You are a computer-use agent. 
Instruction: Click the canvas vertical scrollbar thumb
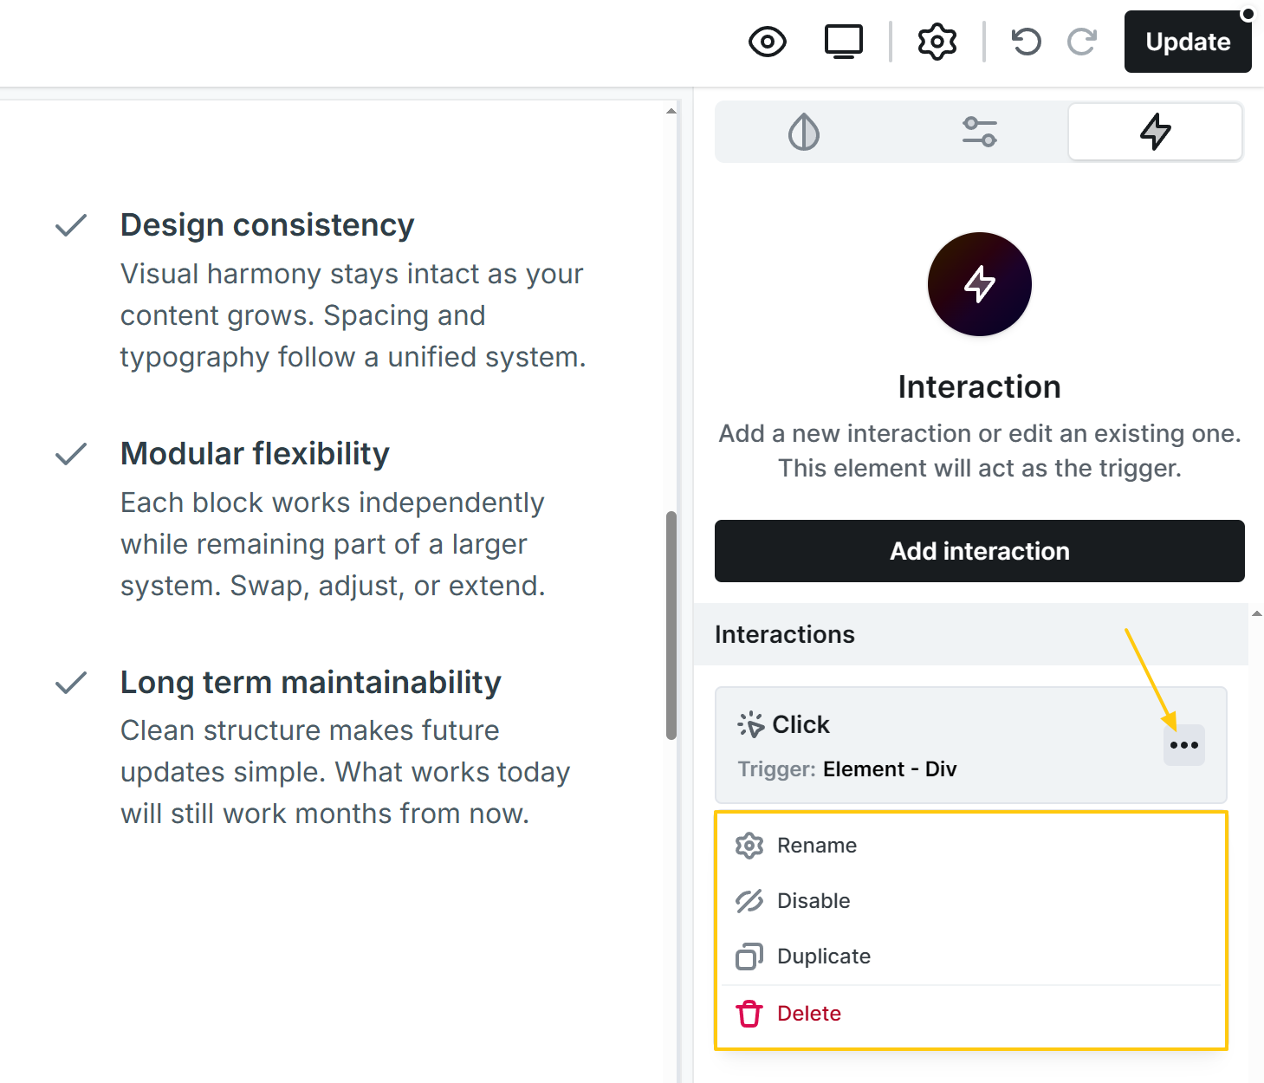[x=671, y=624]
